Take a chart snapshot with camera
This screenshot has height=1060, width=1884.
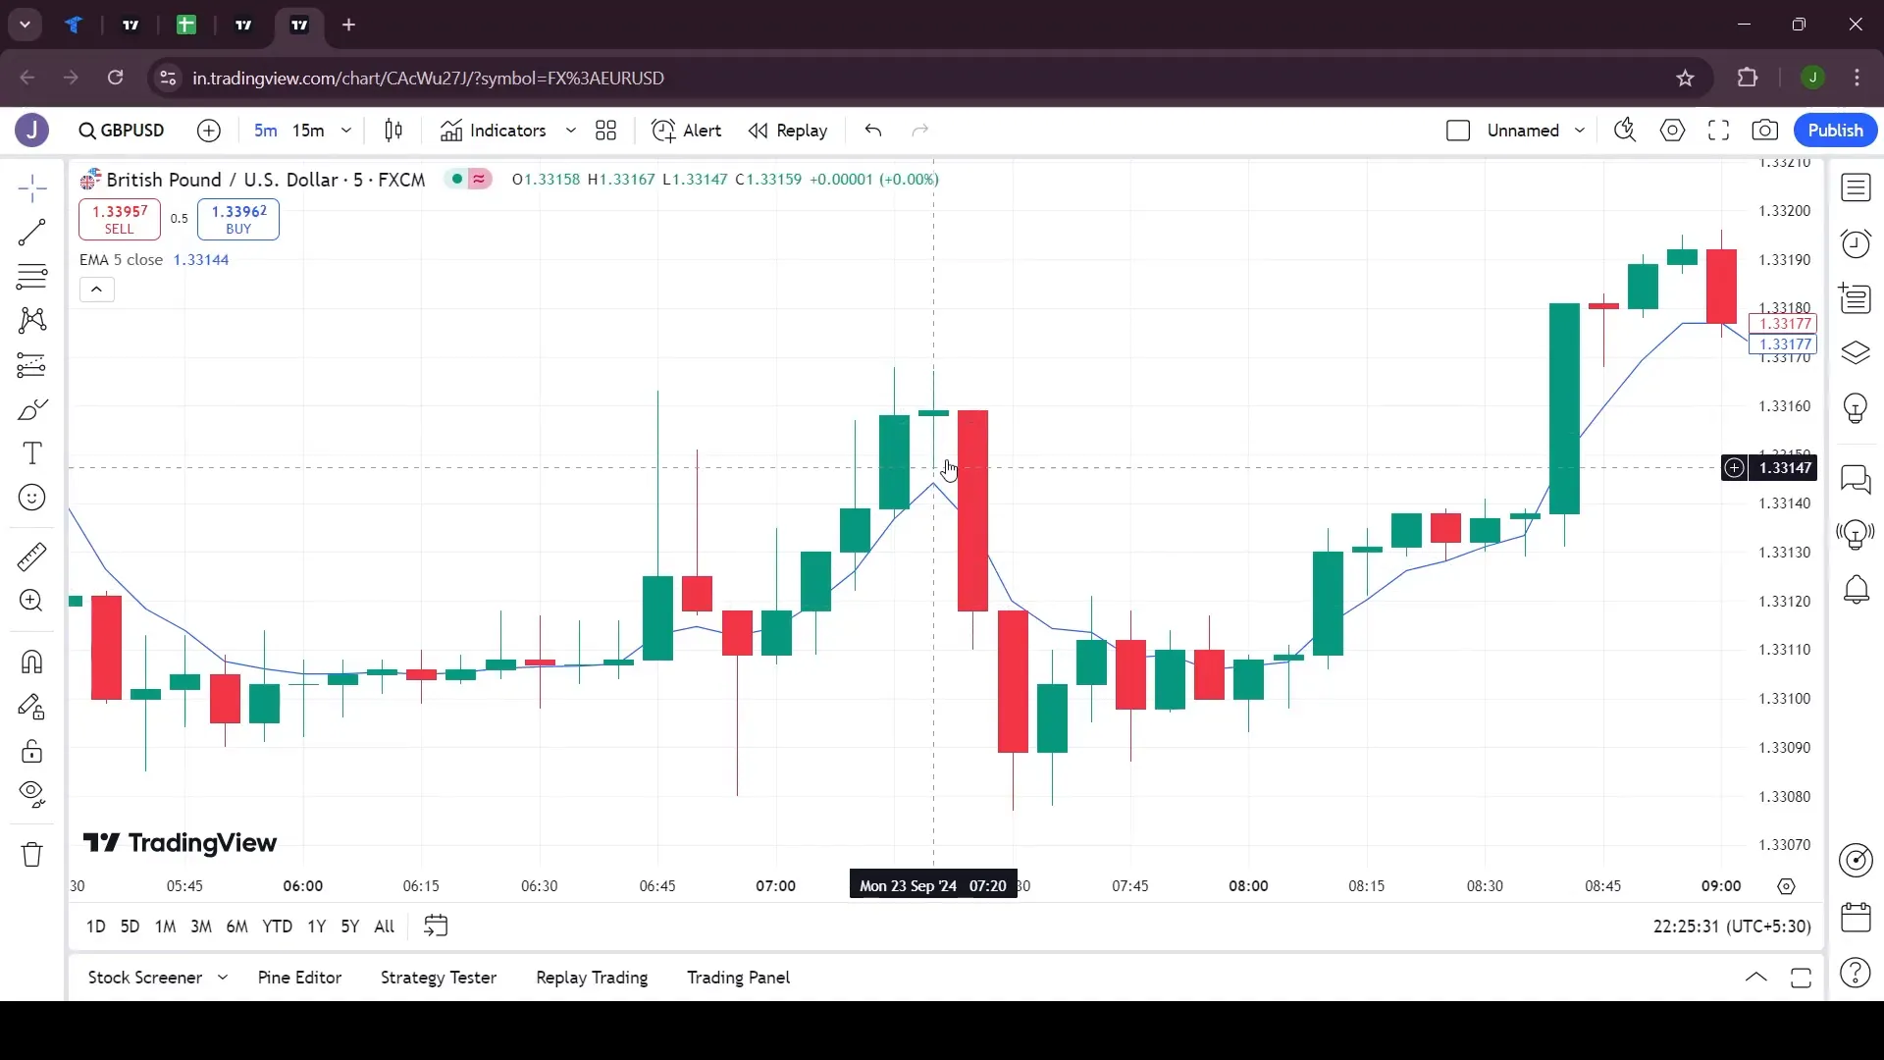pyautogui.click(x=1765, y=131)
